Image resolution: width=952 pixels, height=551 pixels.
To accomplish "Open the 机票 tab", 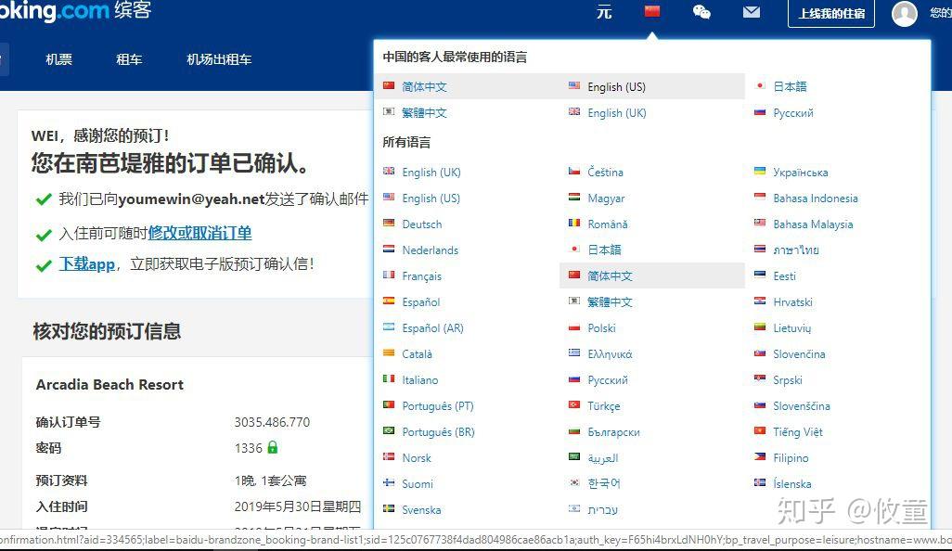I will (58, 59).
